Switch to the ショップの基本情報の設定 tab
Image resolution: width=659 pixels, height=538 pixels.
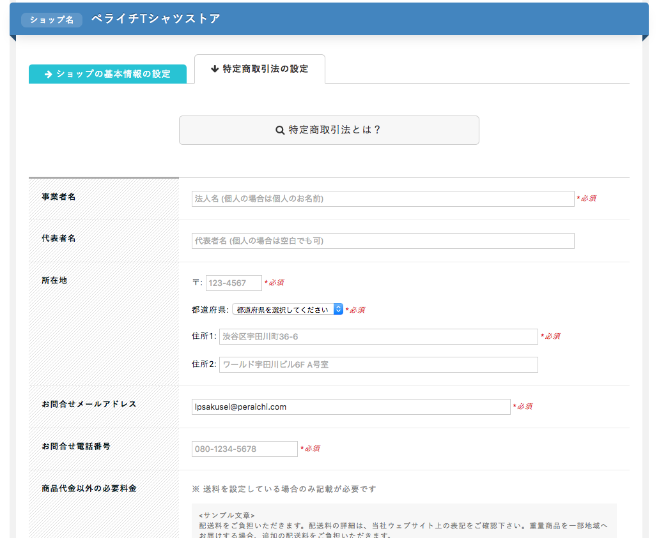click(x=107, y=74)
